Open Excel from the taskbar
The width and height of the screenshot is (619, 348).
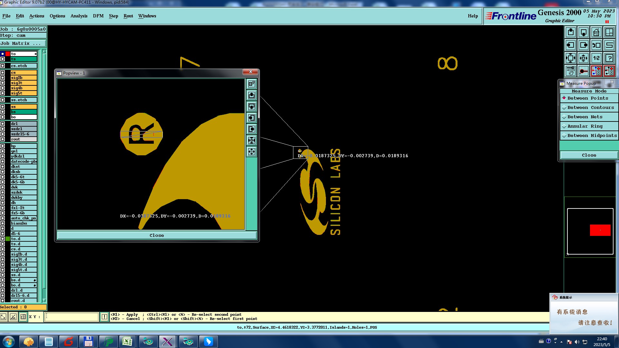coord(127,342)
